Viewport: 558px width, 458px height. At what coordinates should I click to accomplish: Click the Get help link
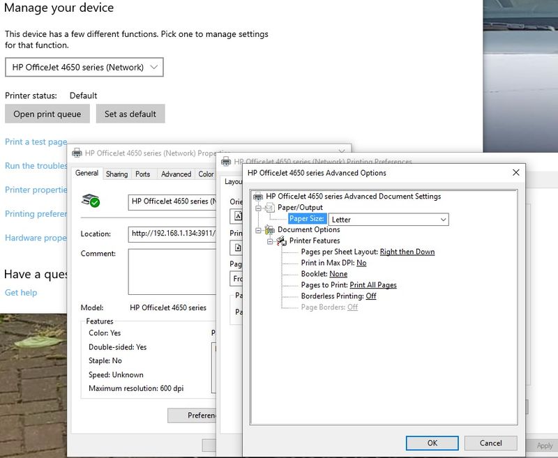pyautogui.click(x=21, y=293)
